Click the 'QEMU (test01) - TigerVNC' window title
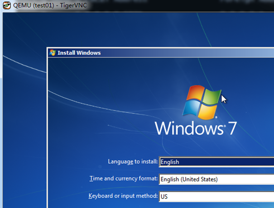Viewport: 274px width, 208px height. click(x=50, y=5)
